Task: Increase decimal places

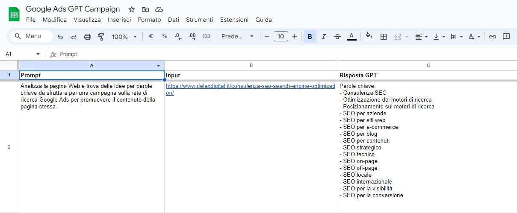Action: coord(192,37)
